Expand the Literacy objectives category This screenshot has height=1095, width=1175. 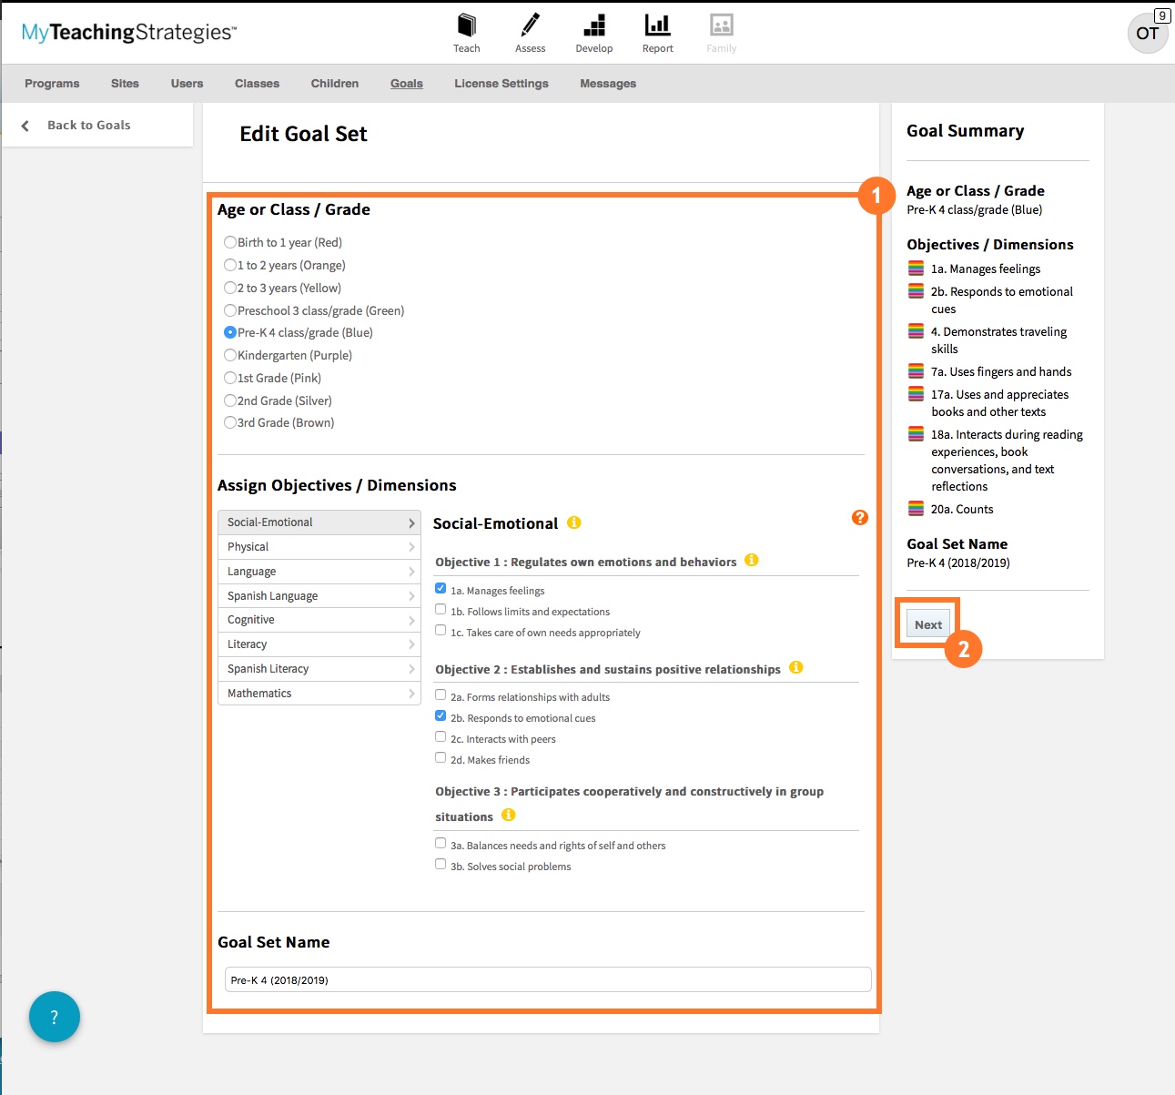pos(319,644)
